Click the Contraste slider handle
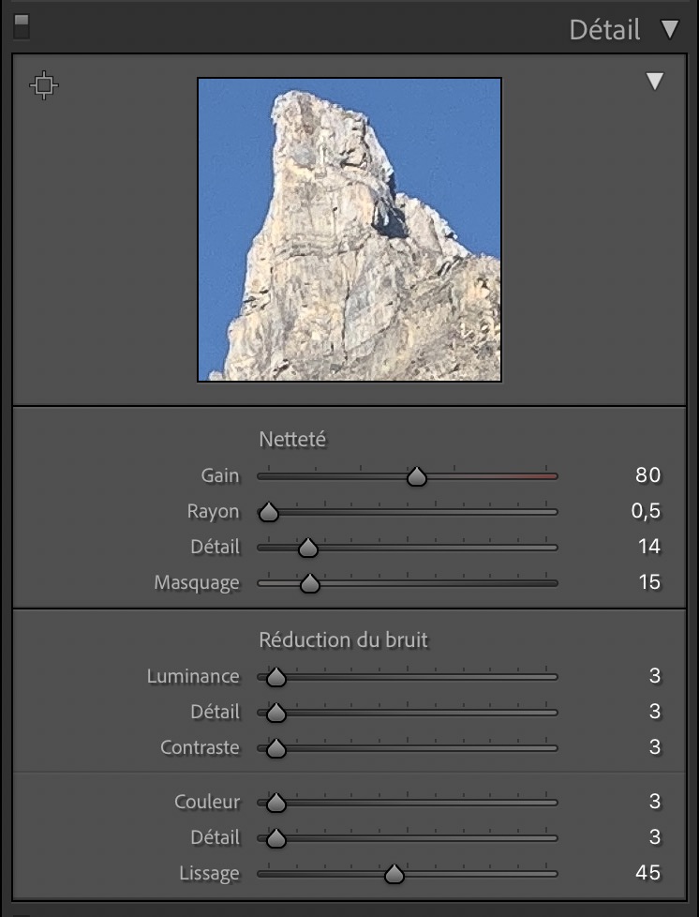The height and width of the screenshot is (917, 699). (x=275, y=749)
